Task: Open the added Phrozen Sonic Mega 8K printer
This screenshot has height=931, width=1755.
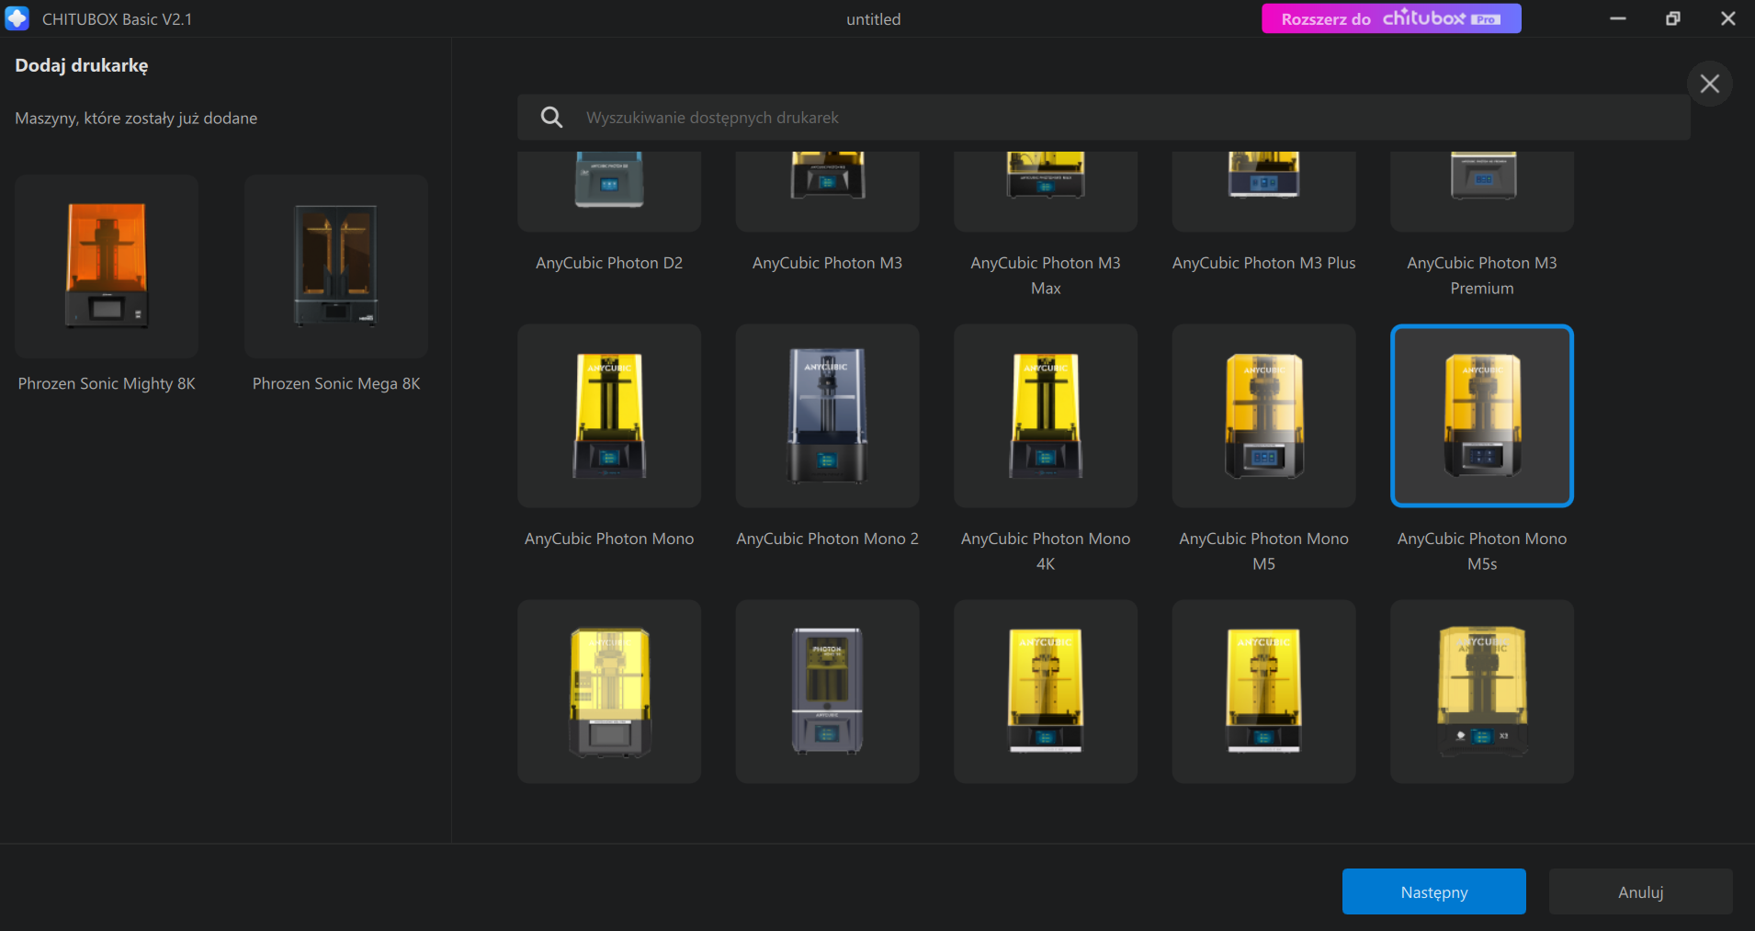Action: pyautogui.click(x=336, y=267)
